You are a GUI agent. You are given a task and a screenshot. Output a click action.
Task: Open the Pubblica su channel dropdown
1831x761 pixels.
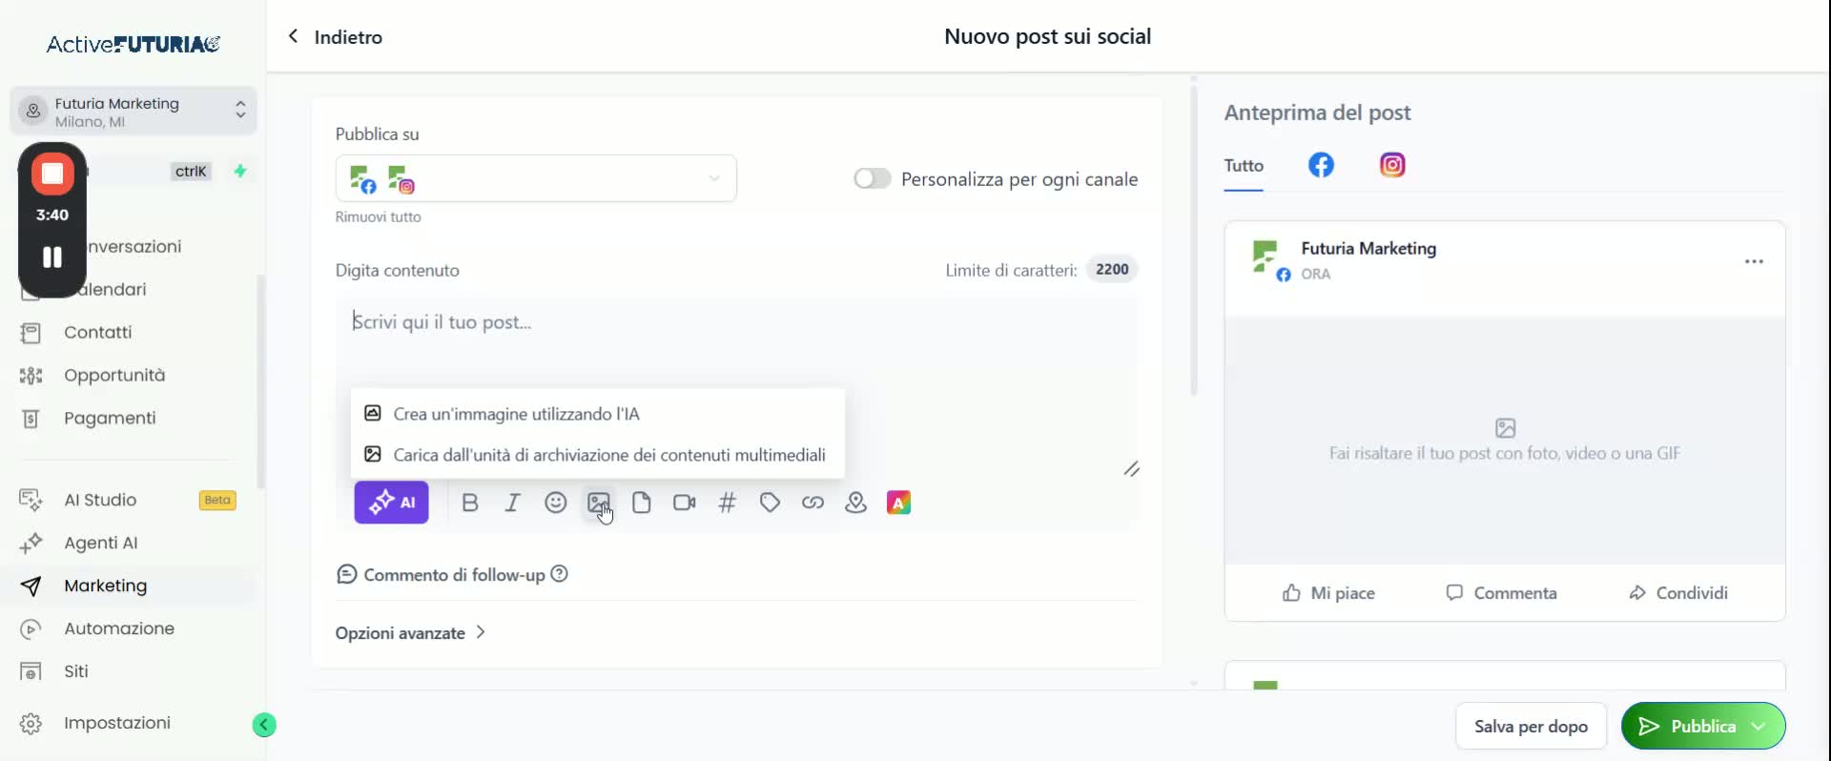coord(536,178)
